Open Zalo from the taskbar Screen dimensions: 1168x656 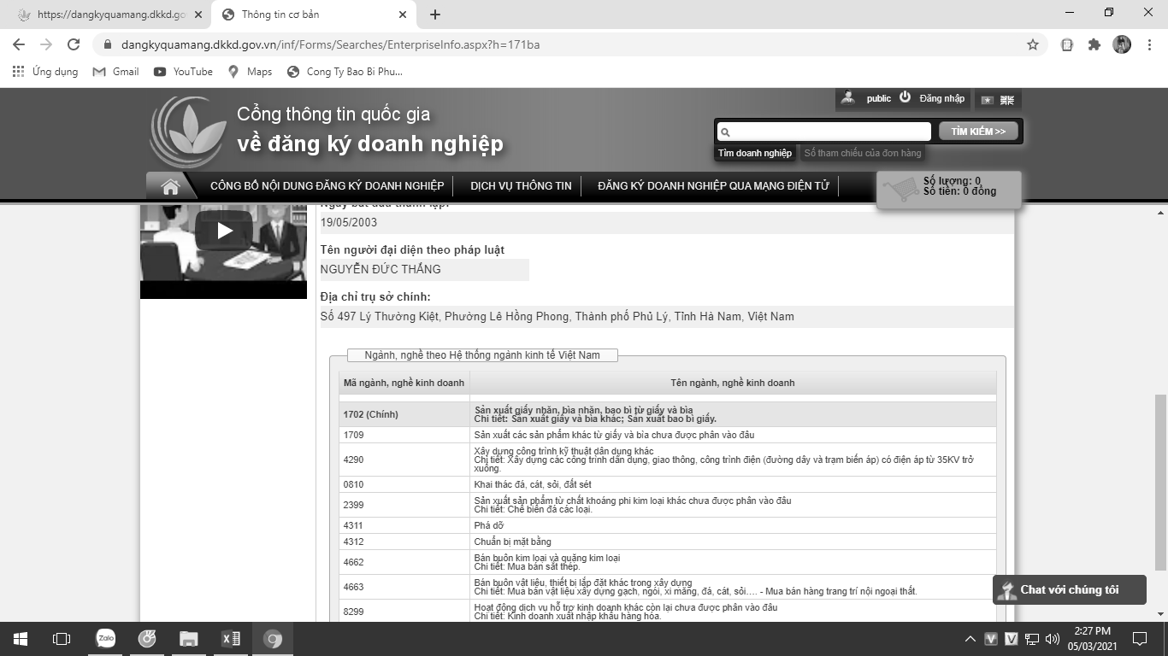(x=105, y=638)
